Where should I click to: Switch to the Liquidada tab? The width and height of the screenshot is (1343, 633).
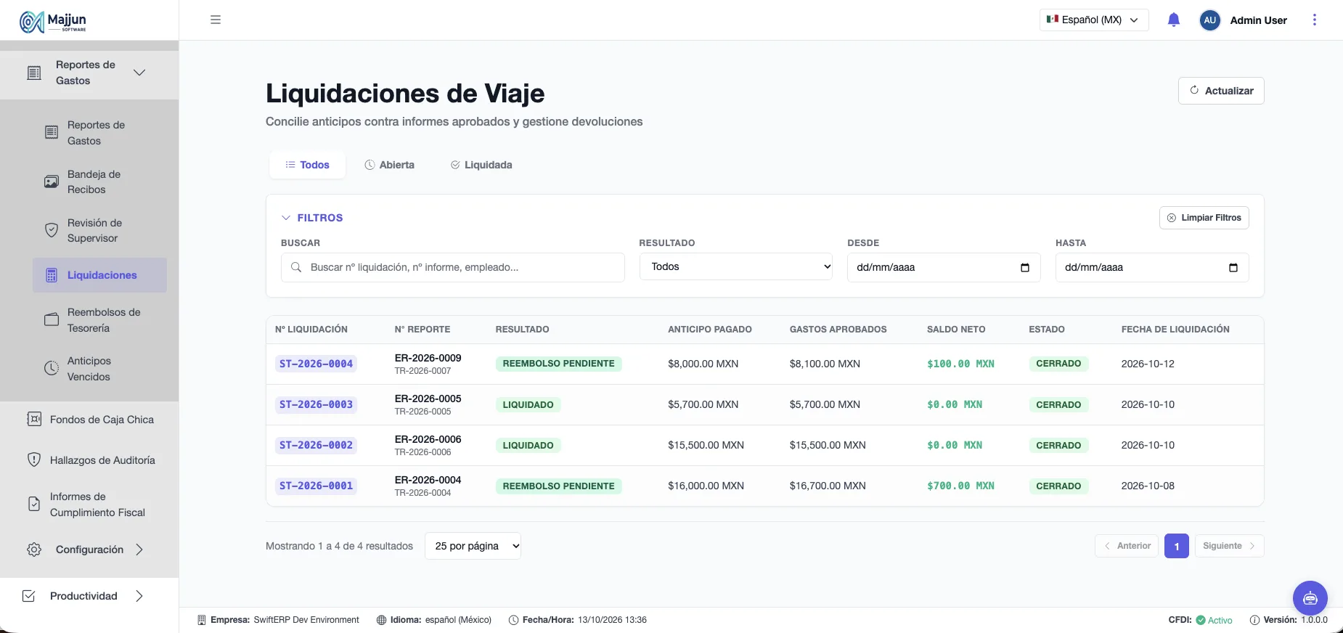click(481, 165)
